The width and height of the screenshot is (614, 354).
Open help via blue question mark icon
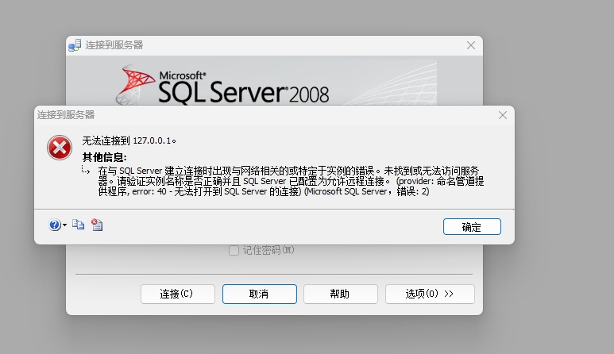pos(54,225)
